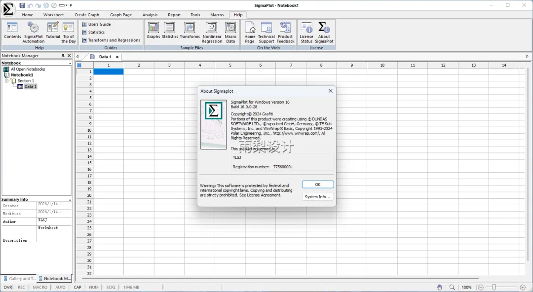
Task: Check License Status
Action: coord(306,32)
